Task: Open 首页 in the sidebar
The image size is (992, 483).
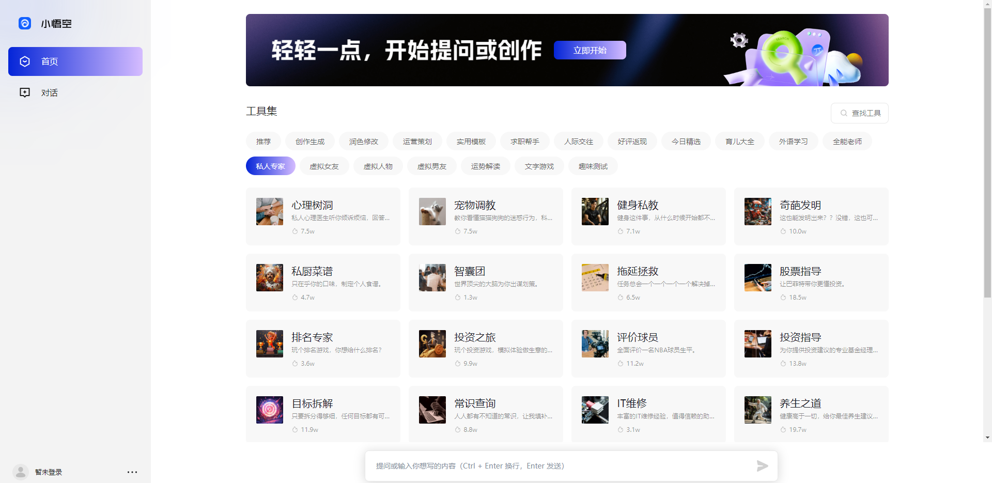Action: [x=50, y=61]
